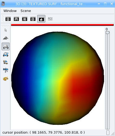This screenshot has height=136, width=115.
Task: Select the oblique trackball control tool
Action: point(6,55)
